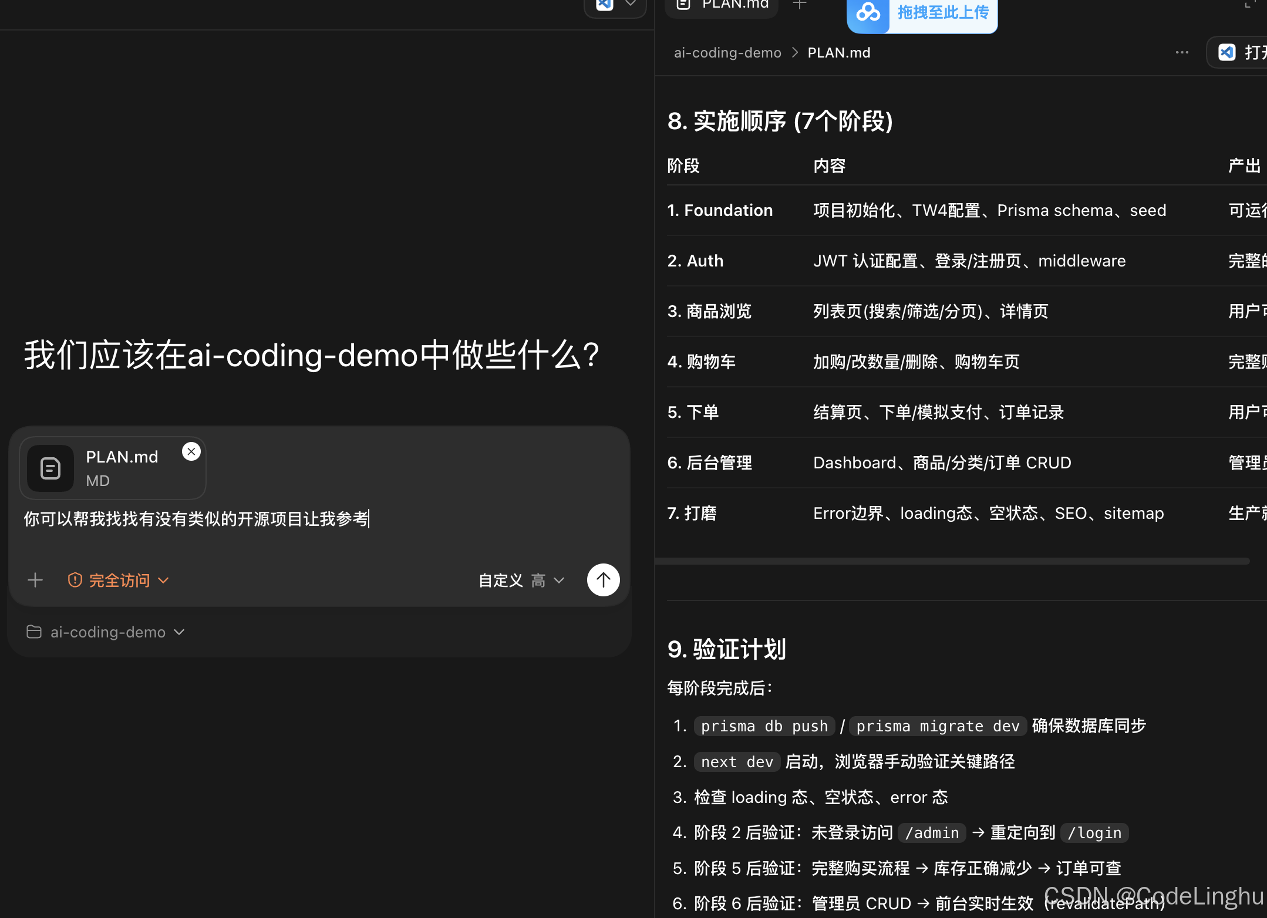Viewport: 1267px width, 918px height.
Task: Click the 每阶段完成后 text line
Action: (720, 688)
